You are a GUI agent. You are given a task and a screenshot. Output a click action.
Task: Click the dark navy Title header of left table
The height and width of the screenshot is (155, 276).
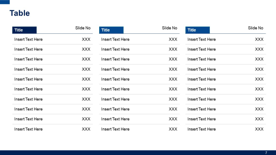click(25, 30)
